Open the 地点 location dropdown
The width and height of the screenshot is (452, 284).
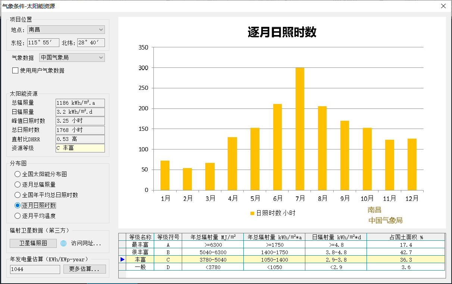pos(66,30)
